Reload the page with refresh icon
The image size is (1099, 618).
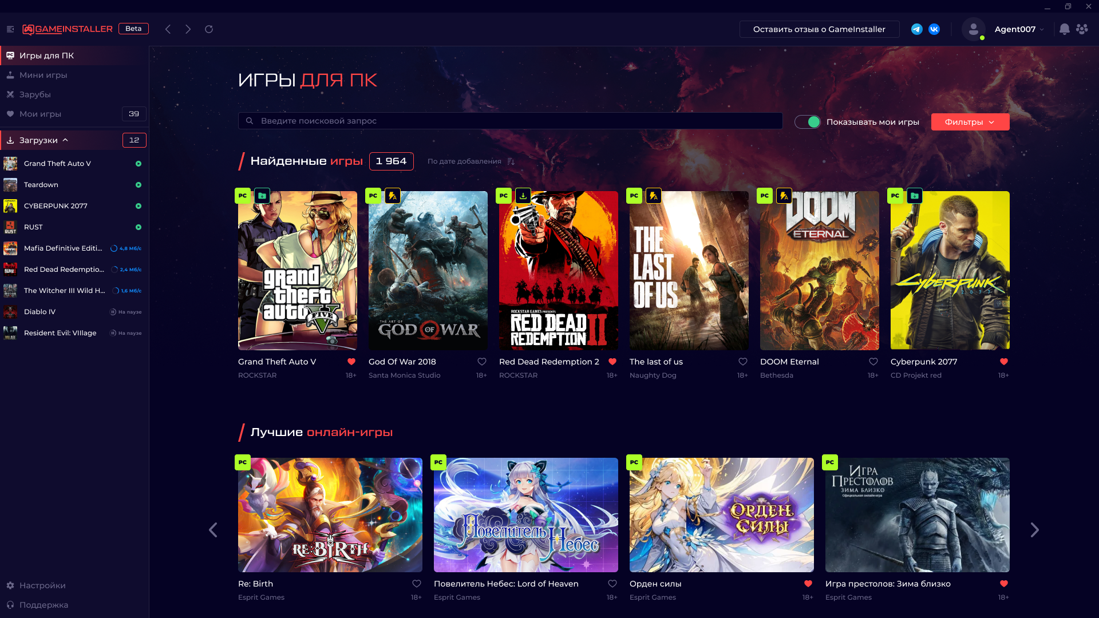tap(209, 29)
